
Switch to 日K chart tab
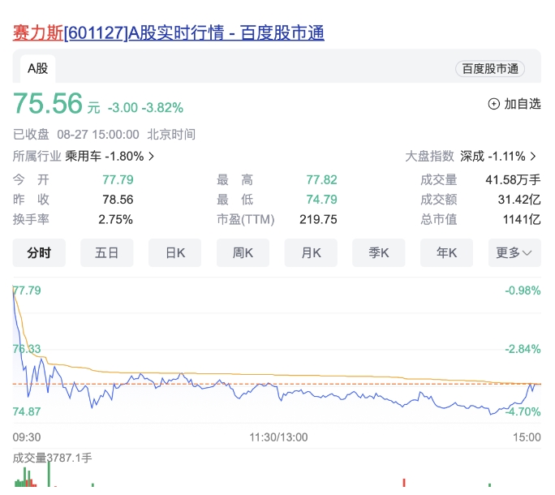pos(174,253)
